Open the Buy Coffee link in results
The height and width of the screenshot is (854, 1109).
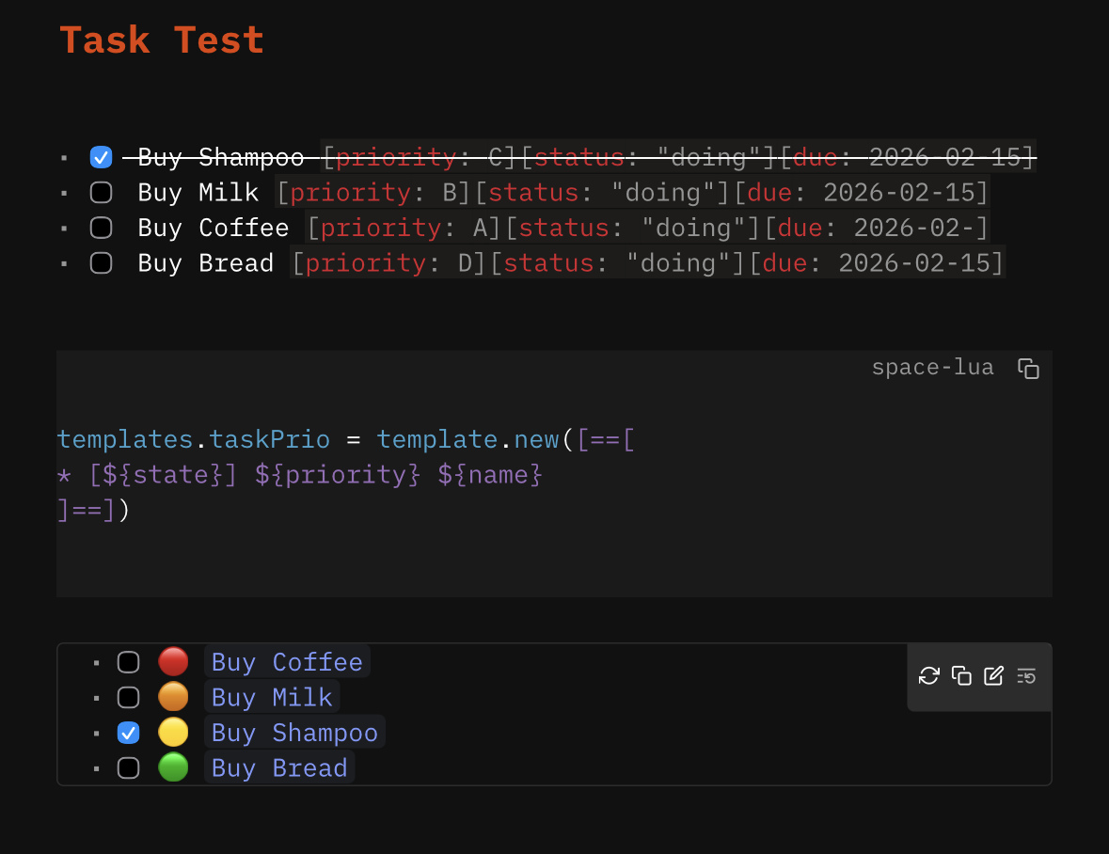point(287,662)
